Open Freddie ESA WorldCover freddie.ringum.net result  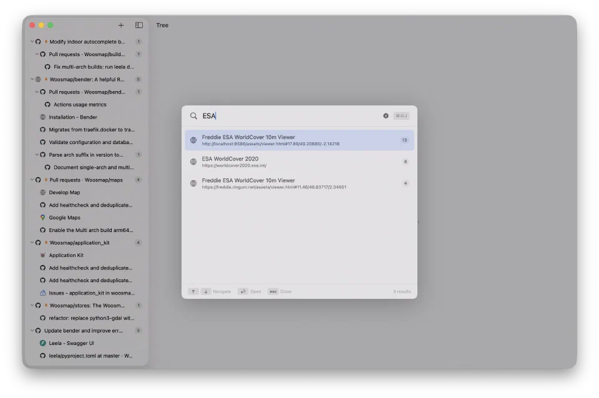[x=299, y=183]
